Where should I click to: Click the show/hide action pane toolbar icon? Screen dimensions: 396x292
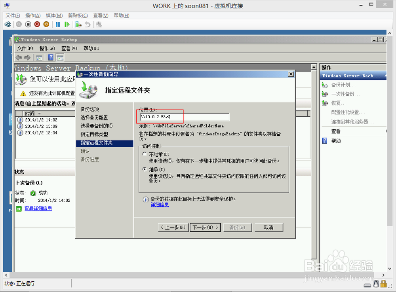60,58
